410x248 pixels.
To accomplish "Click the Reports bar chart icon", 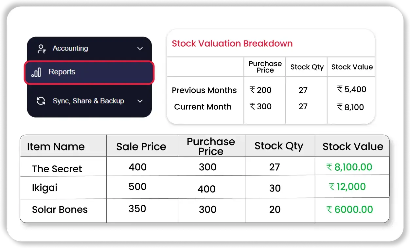I will 36,72.
